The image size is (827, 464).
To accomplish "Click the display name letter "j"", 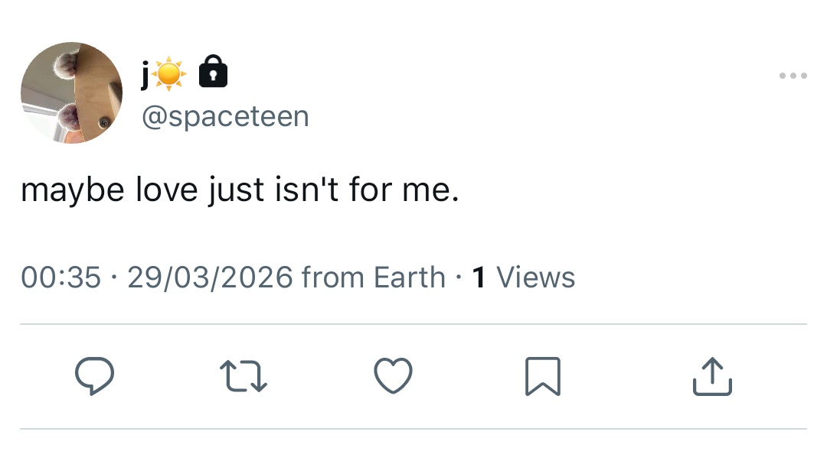I will [145, 75].
